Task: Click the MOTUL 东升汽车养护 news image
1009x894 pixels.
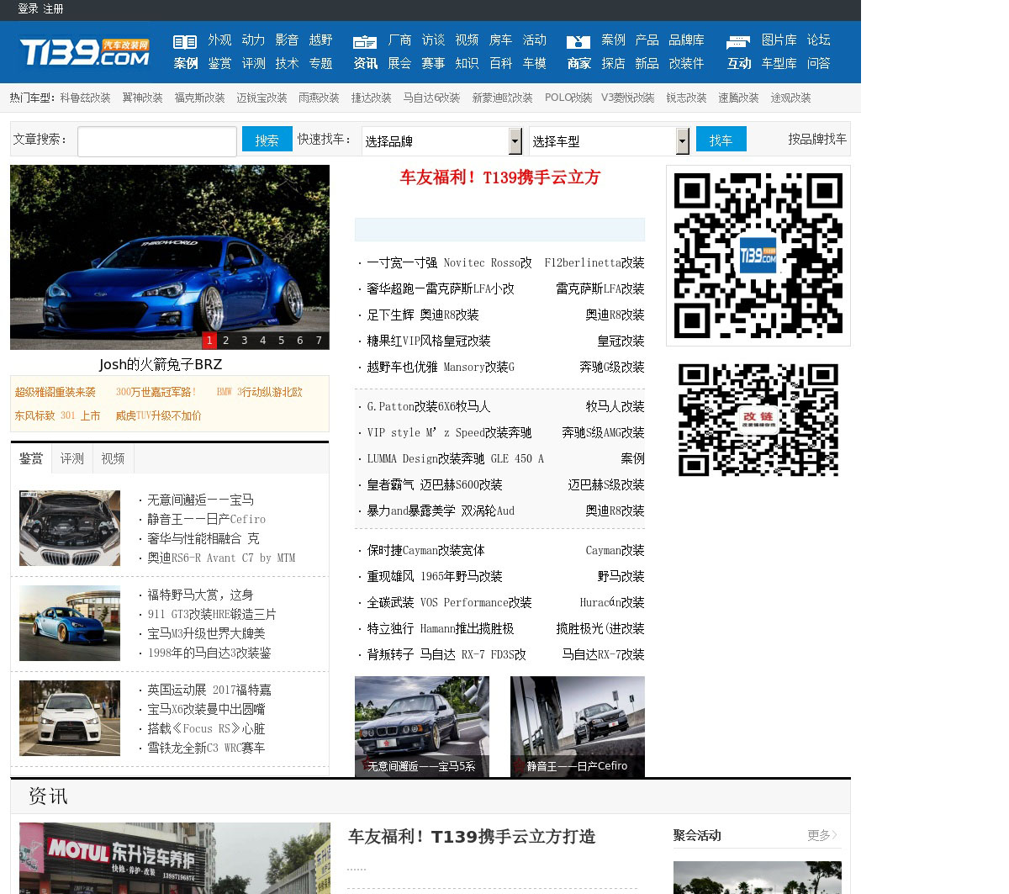Action: pos(175,858)
